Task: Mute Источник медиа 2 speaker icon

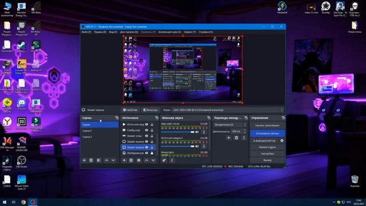Action: (x=197, y=146)
